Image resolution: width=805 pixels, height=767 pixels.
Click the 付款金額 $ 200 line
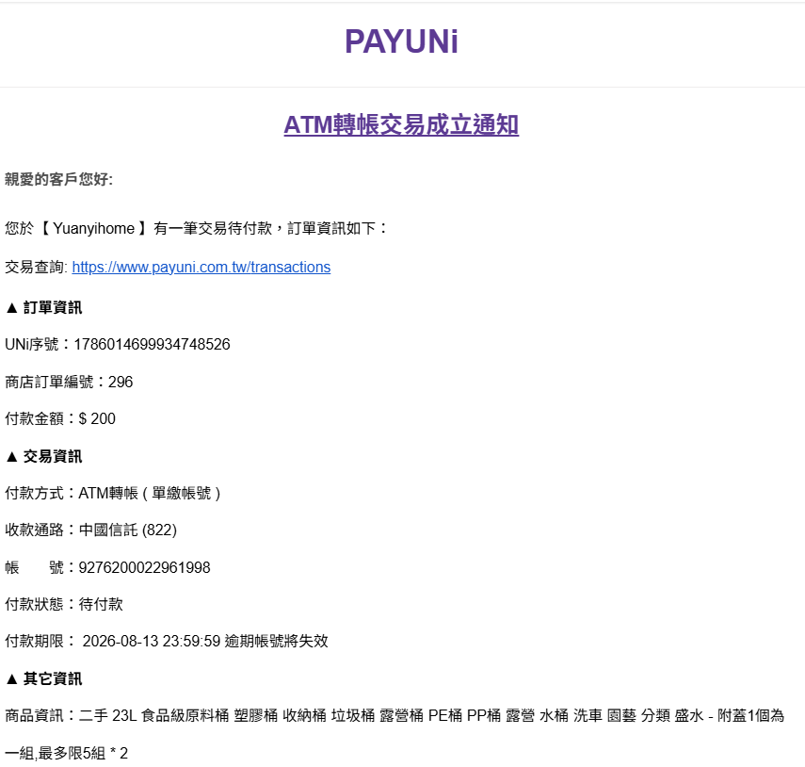click(x=60, y=418)
